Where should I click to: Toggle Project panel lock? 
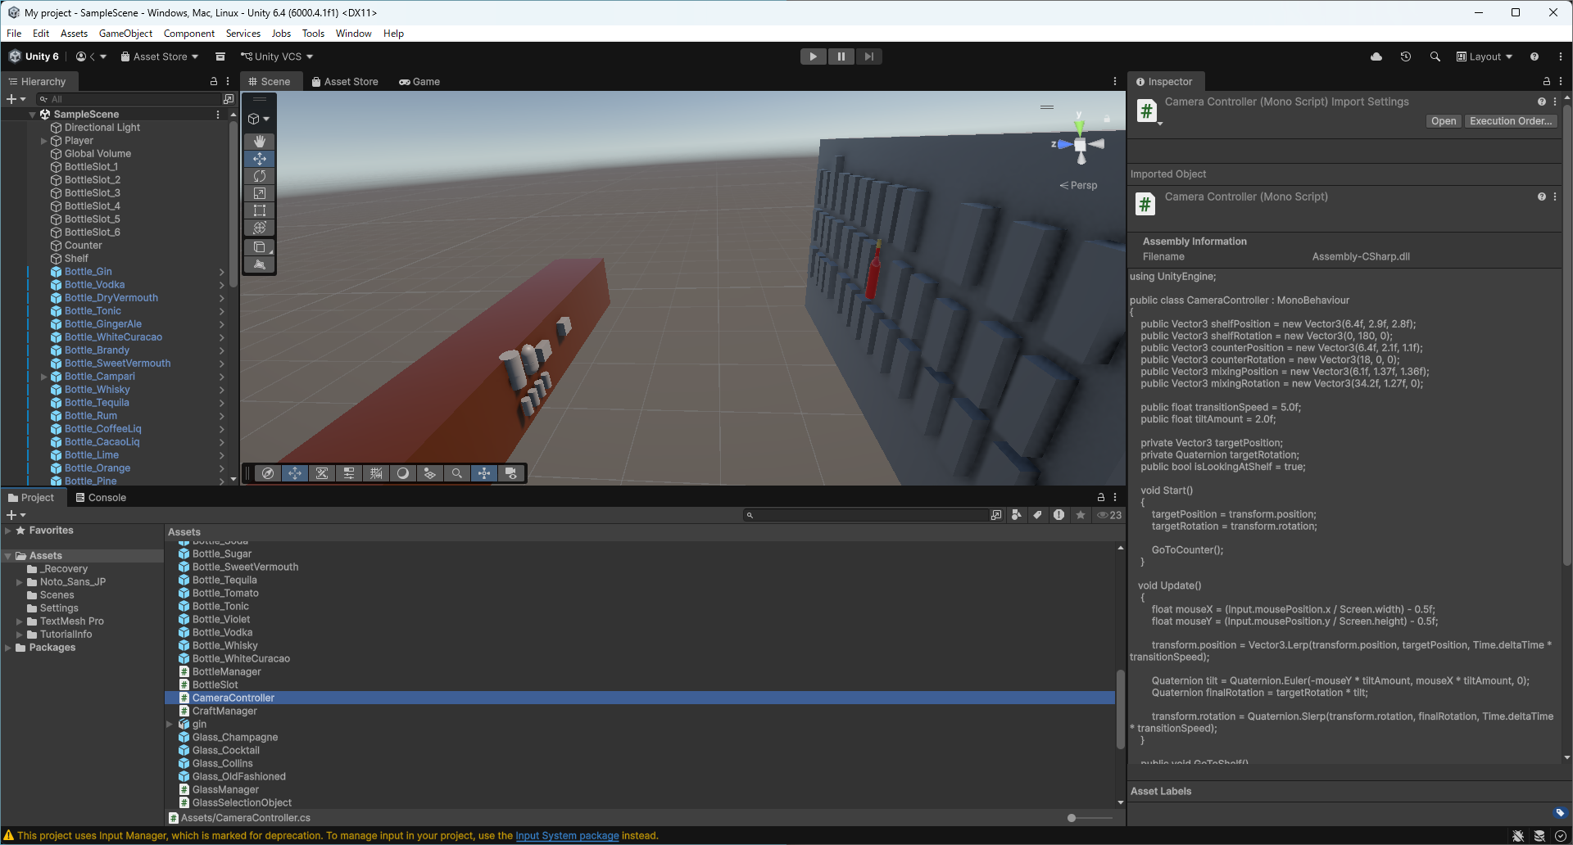1101,498
